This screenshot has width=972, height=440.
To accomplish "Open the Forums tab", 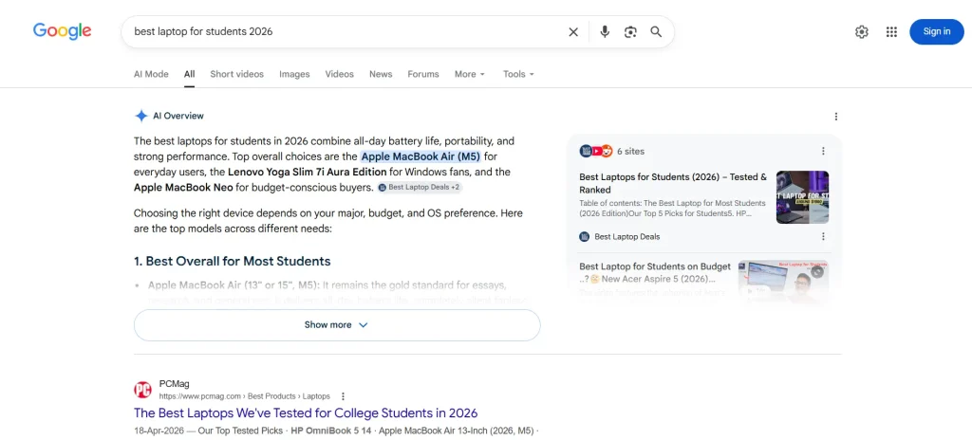I will point(423,74).
